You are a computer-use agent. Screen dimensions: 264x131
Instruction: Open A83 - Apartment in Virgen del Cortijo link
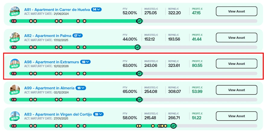[x=58, y=114]
